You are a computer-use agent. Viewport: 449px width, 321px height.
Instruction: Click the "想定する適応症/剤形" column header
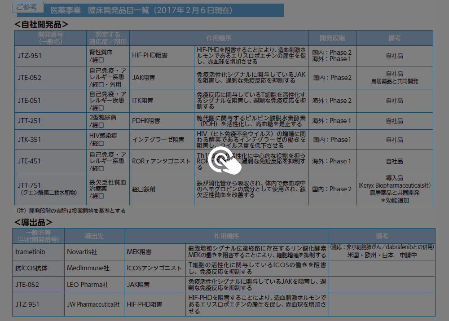(108, 38)
